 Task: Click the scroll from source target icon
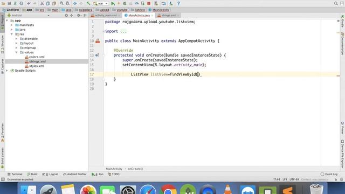(x=66, y=16)
